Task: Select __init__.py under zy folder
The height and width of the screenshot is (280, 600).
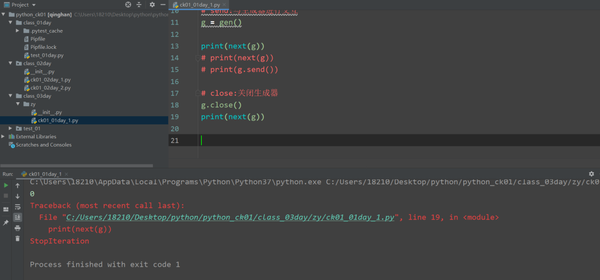Action: (x=50, y=112)
